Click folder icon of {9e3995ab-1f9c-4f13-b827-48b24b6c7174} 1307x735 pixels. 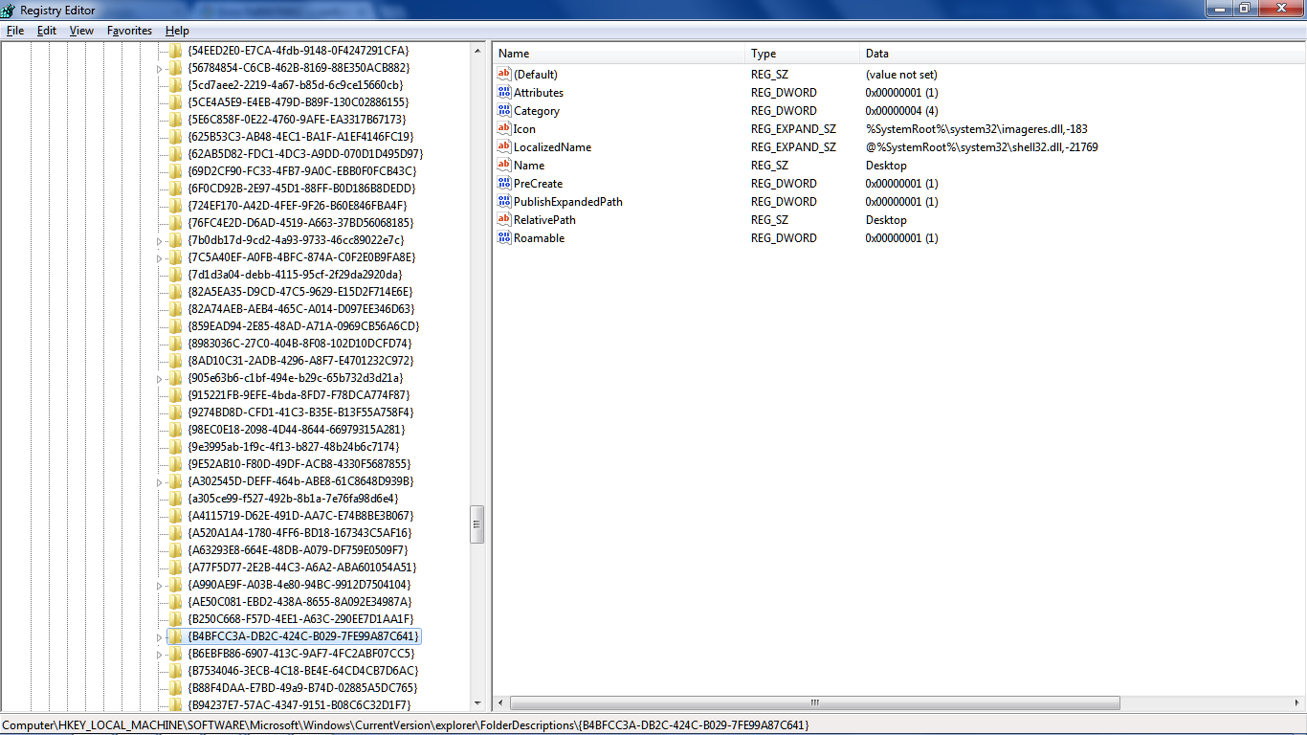pos(175,446)
